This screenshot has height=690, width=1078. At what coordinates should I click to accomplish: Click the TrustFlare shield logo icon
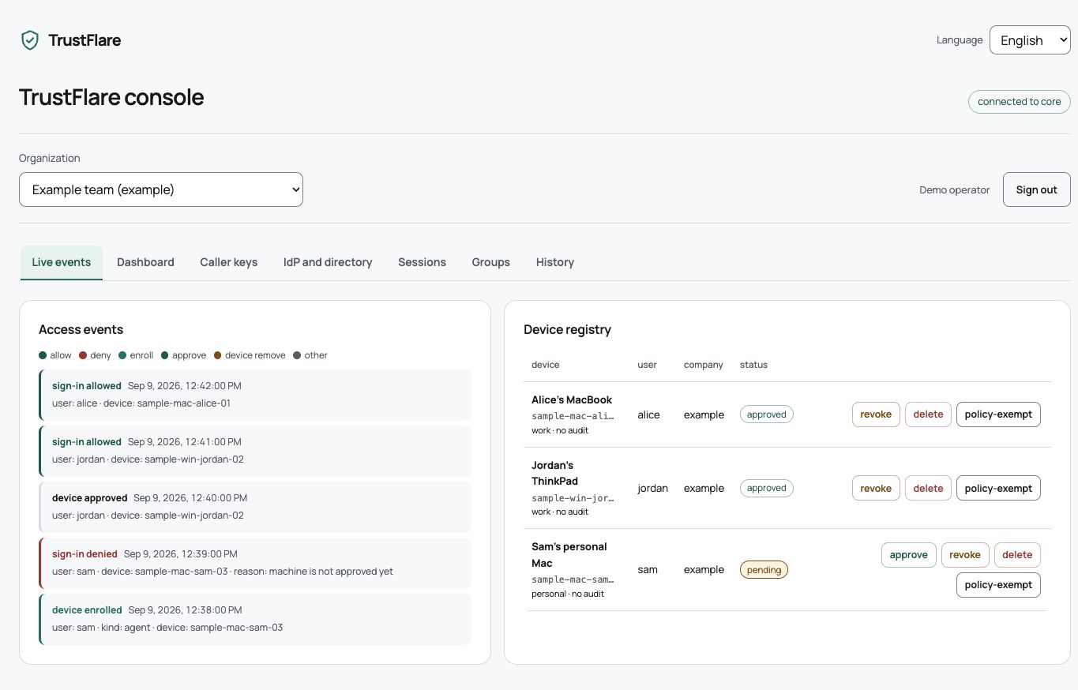(x=29, y=40)
